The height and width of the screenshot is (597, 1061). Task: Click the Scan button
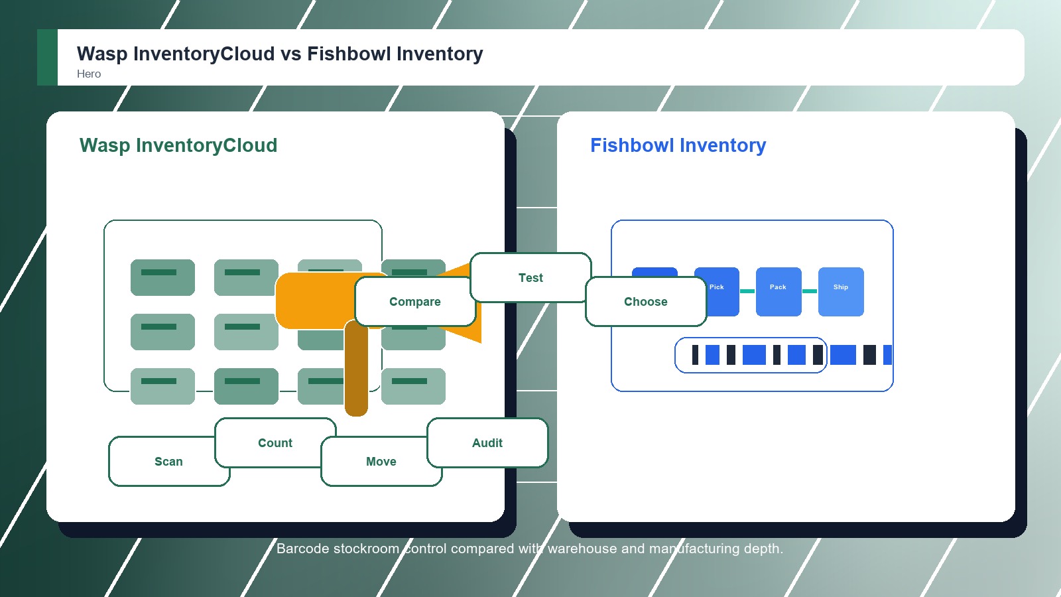pos(169,461)
